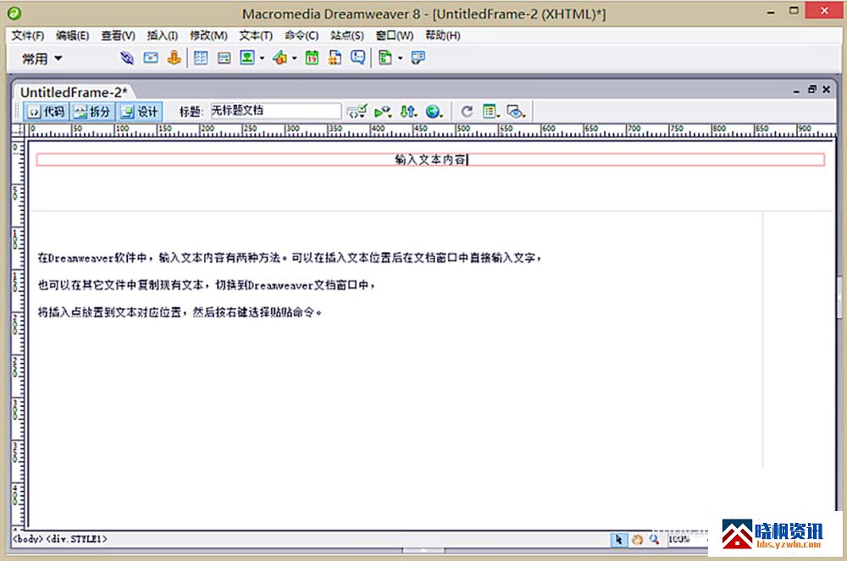Viewport: 847px width, 561px height.
Task: Click inside the 输入文本内容 top frame text
Action: pyautogui.click(x=430, y=160)
